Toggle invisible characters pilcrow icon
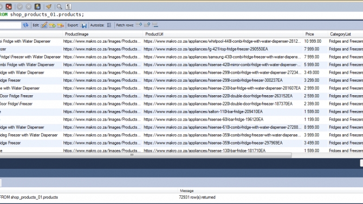This screenshot has width=363, height=204. (x=68, y=6)
